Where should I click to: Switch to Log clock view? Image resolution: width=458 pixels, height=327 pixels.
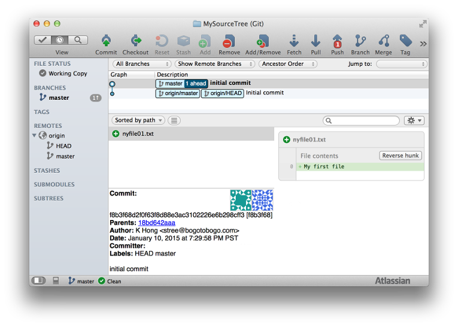click(60, 40)
